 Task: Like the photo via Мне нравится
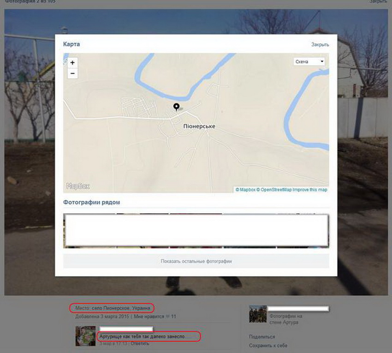[x=149, y=317]
